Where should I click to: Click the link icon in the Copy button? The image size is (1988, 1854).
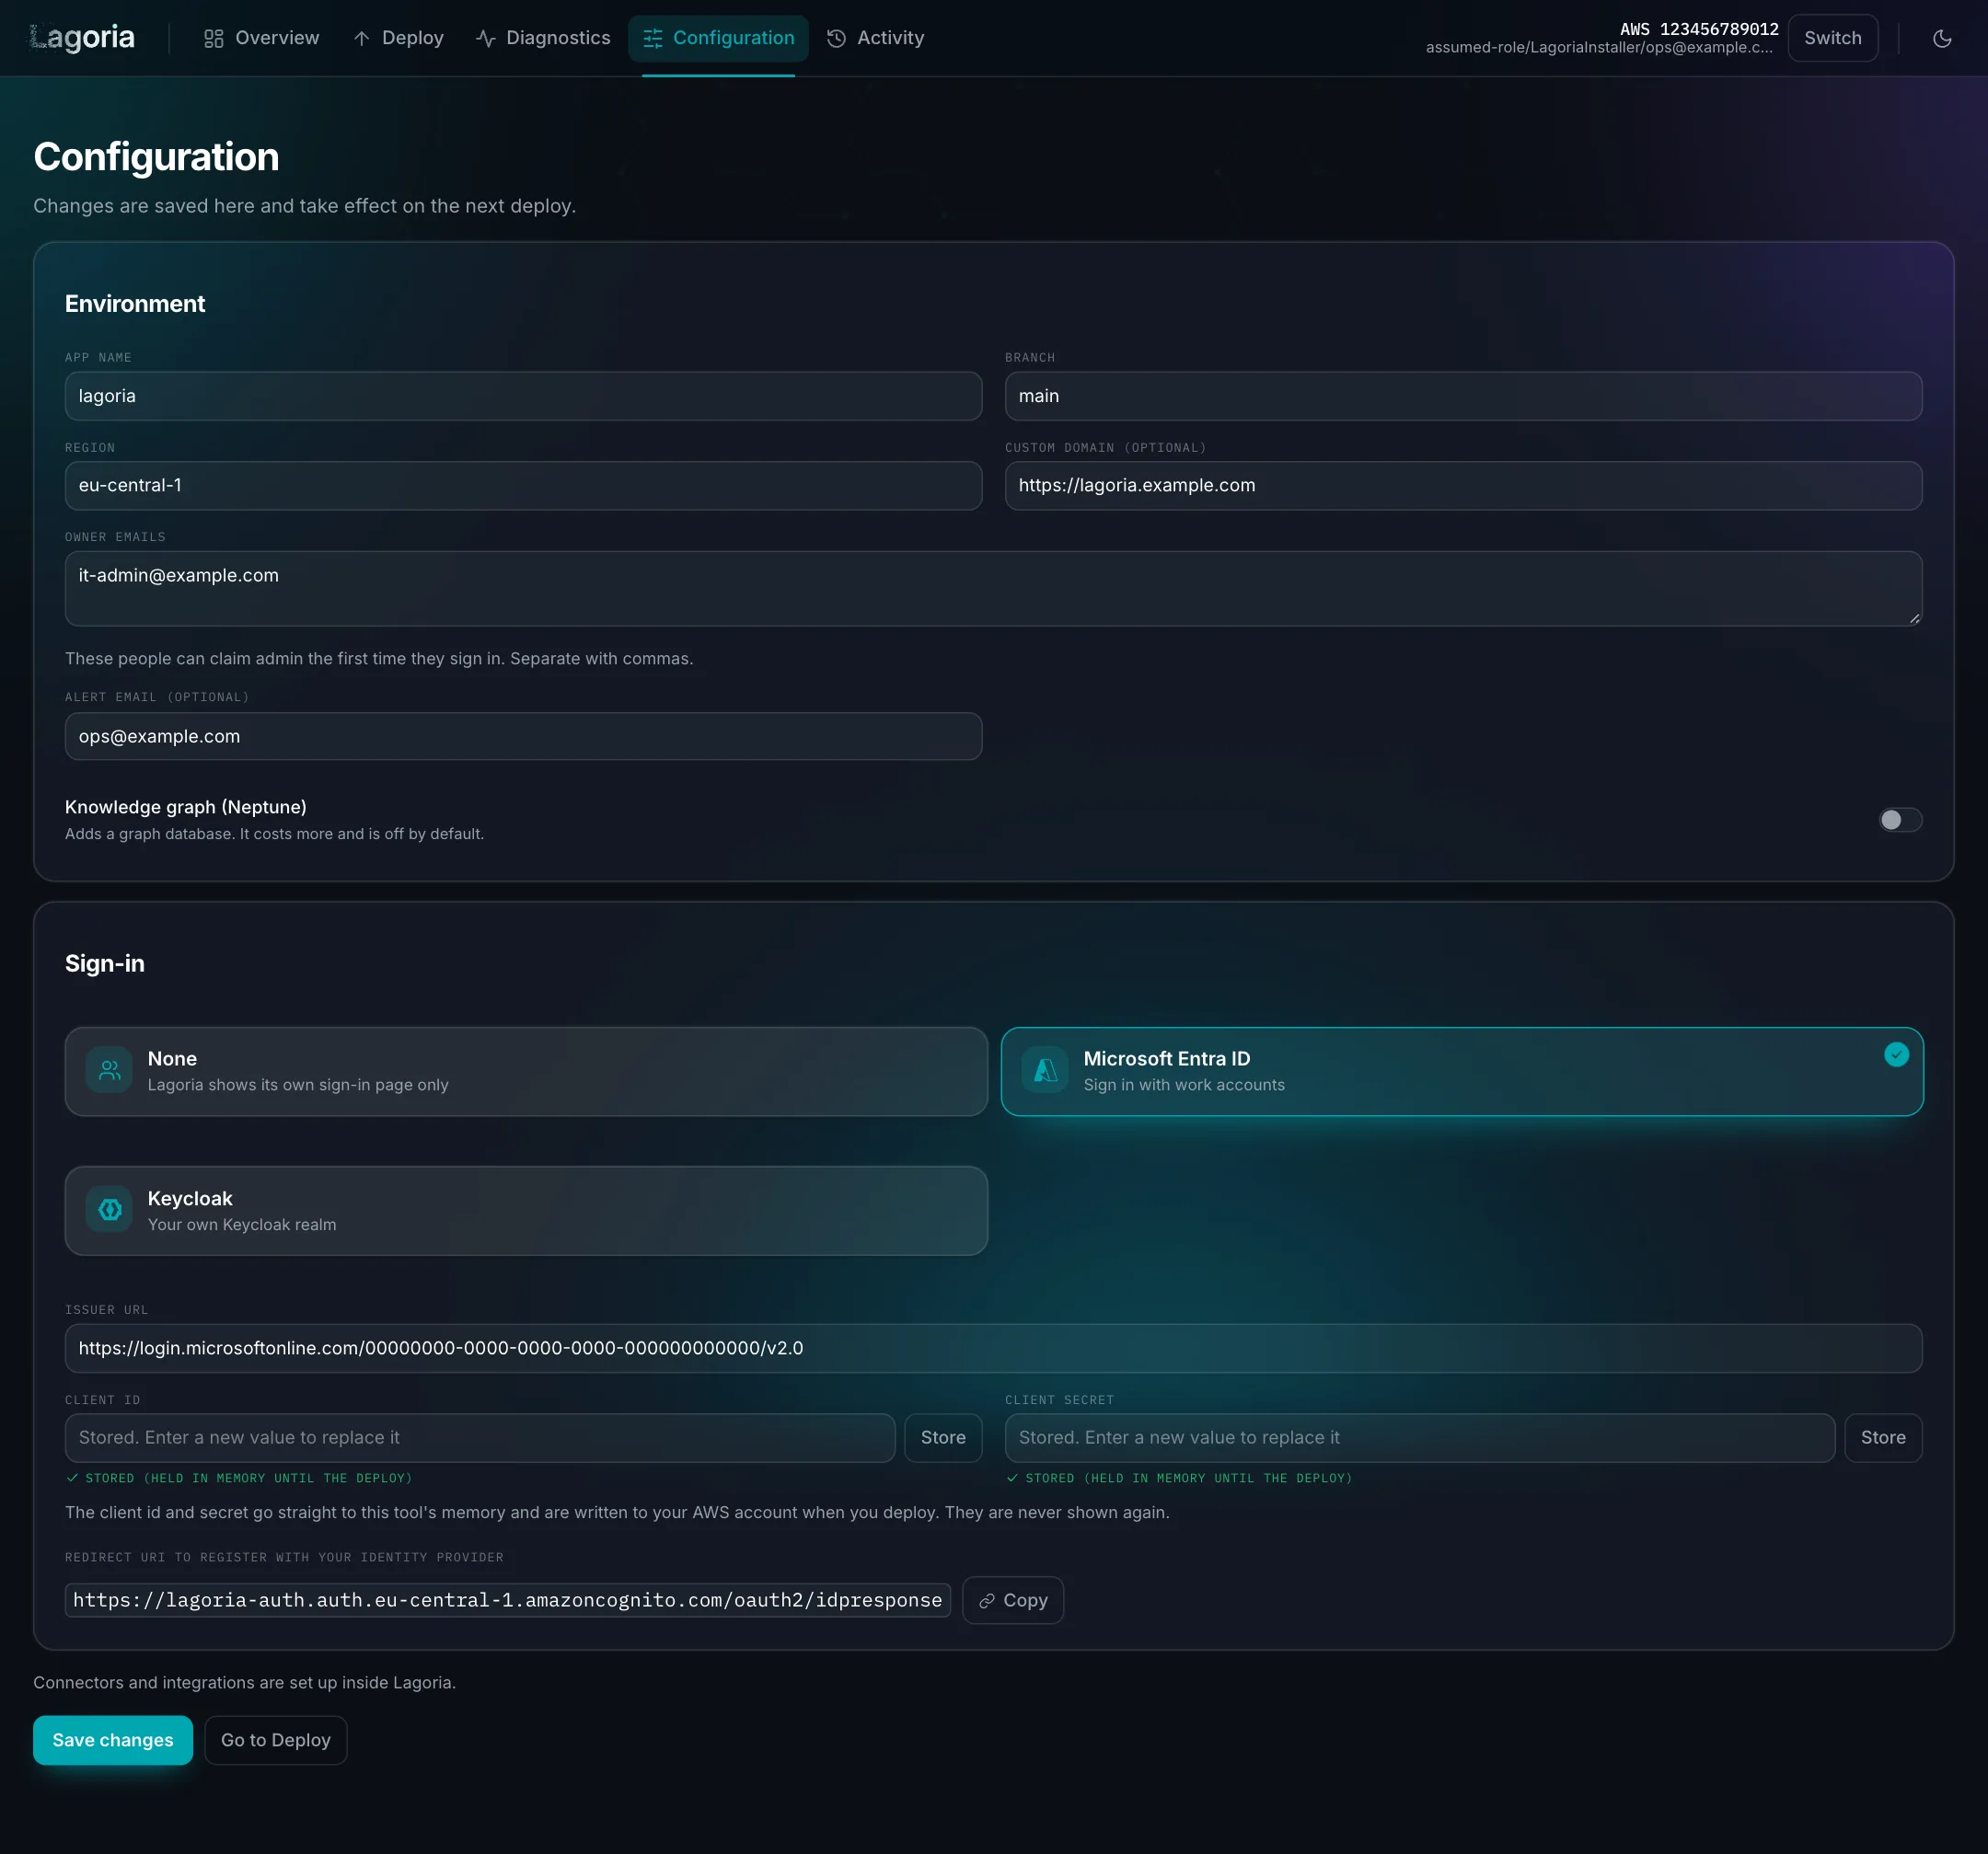tap(987, 1600)
